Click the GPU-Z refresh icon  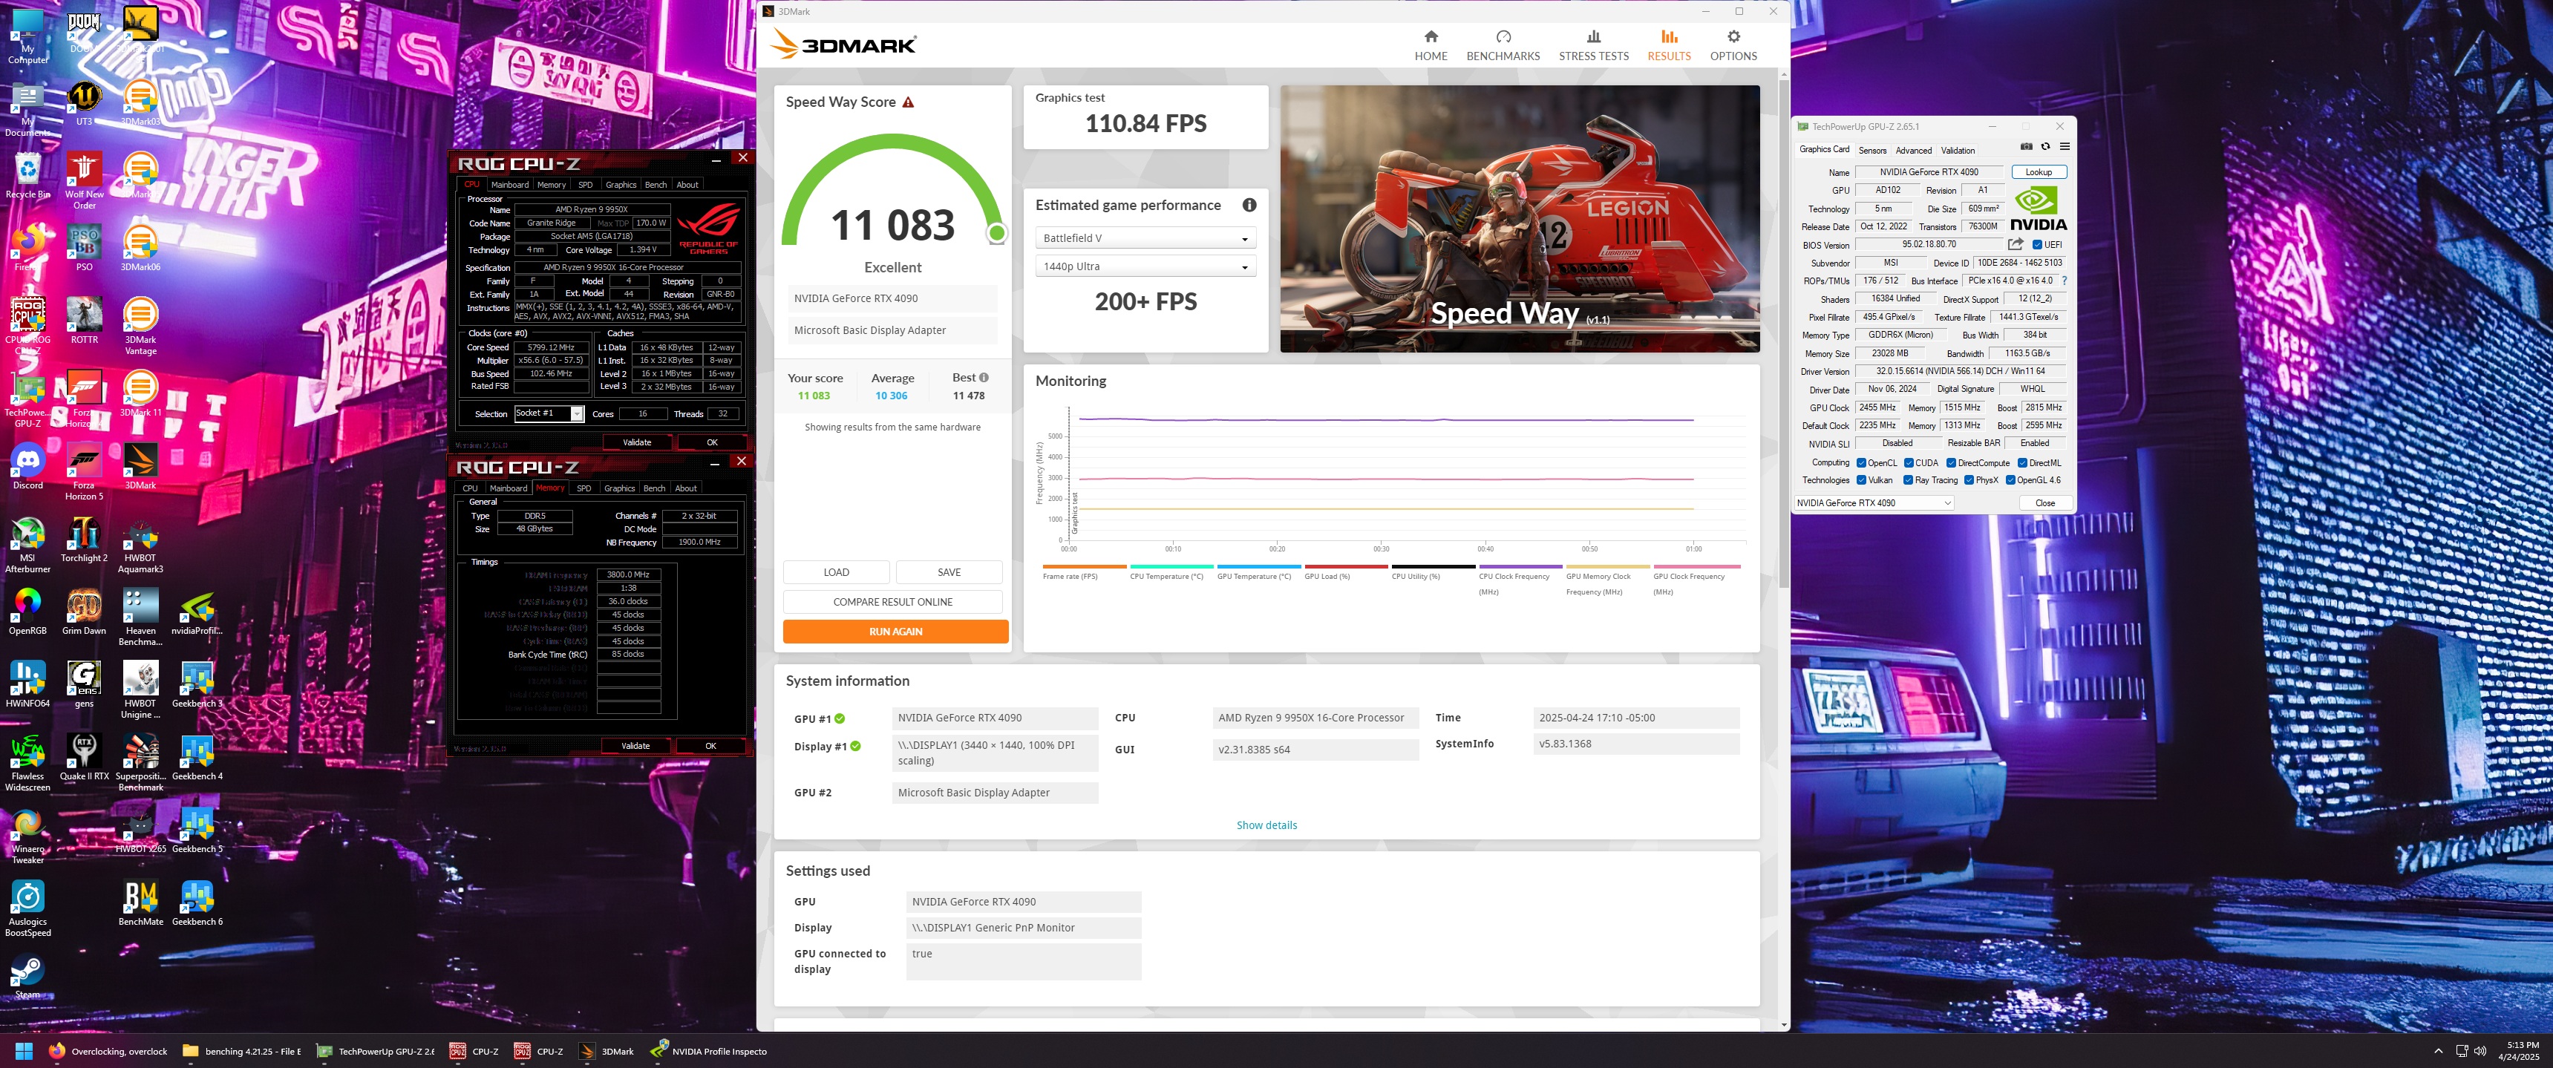[x=2044, y=147]
